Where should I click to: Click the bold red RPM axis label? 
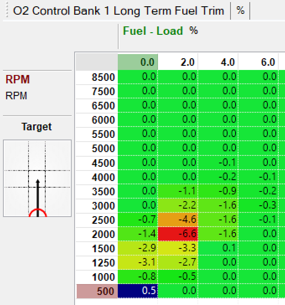(18, 80)
